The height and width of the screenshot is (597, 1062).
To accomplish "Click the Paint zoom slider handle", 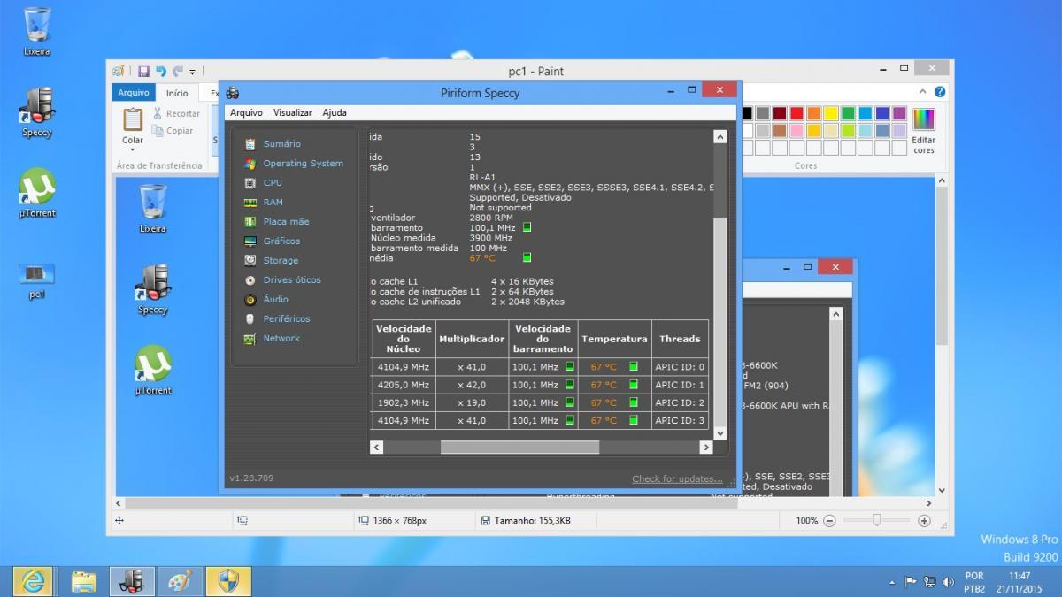I will click(877, 521).
